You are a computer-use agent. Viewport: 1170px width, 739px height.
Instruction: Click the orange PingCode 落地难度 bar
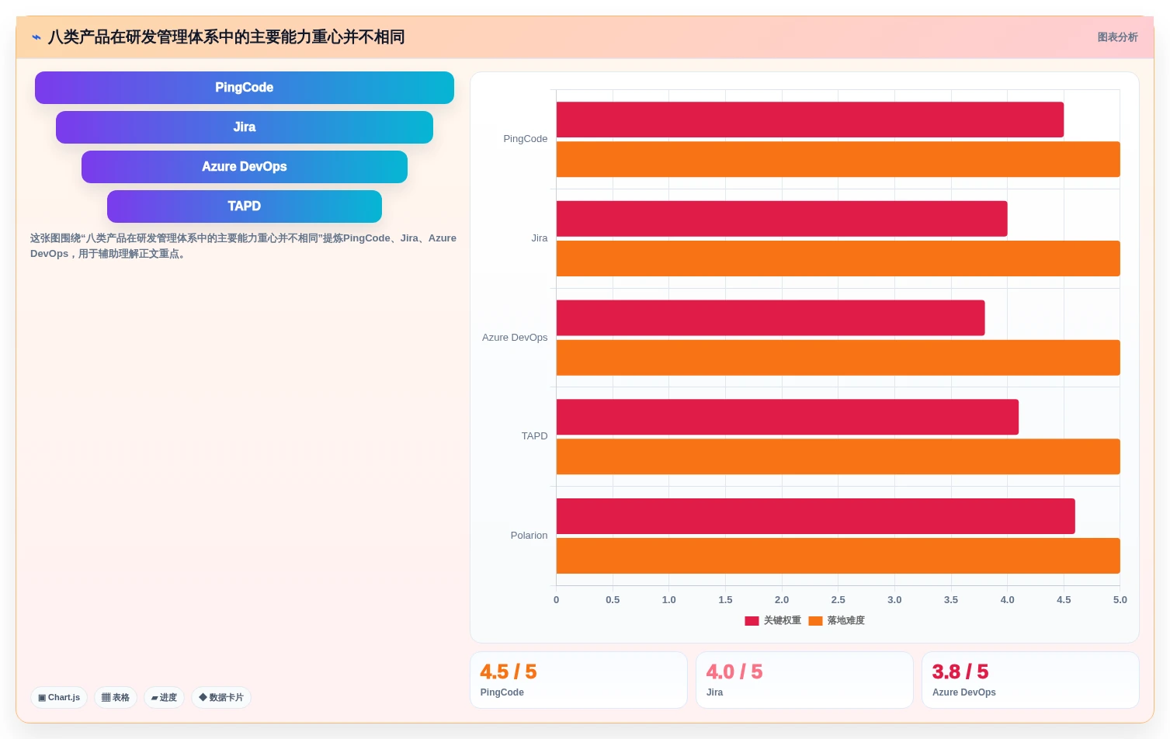tap(838, 159)
